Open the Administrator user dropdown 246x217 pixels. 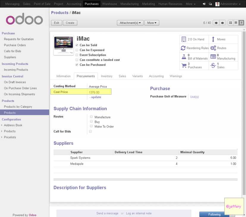pyautogui.click(x=230, y=4)
